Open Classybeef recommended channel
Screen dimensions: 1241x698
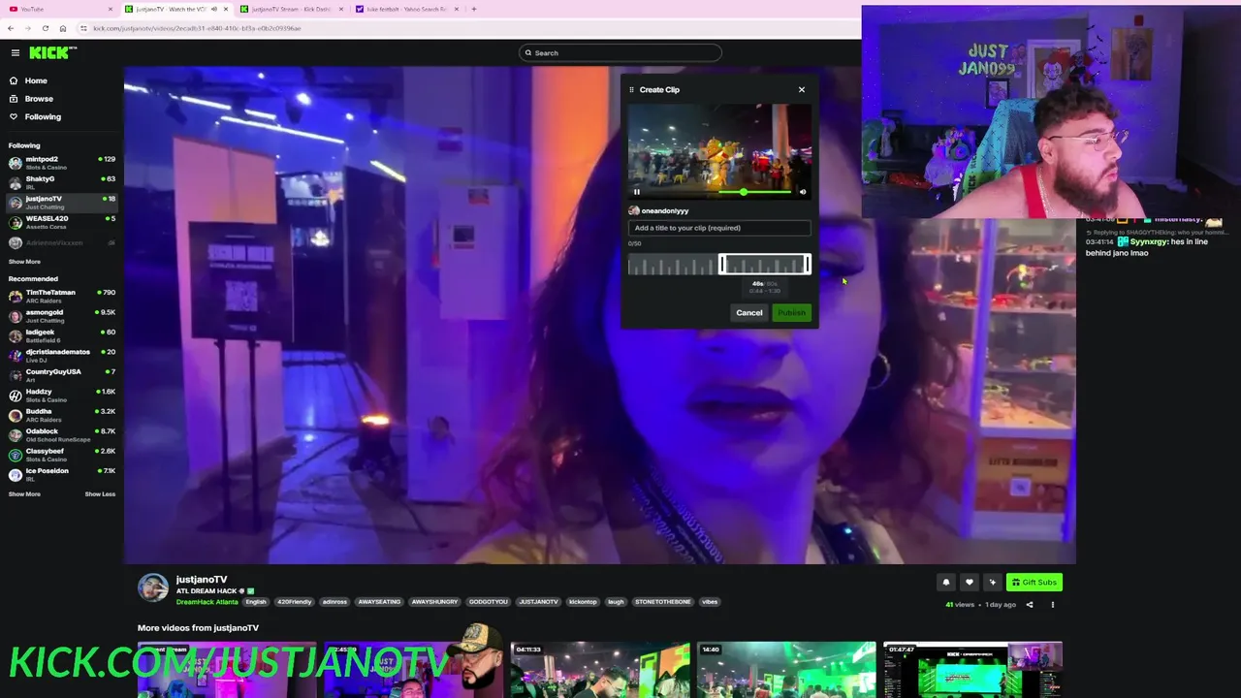61,455
